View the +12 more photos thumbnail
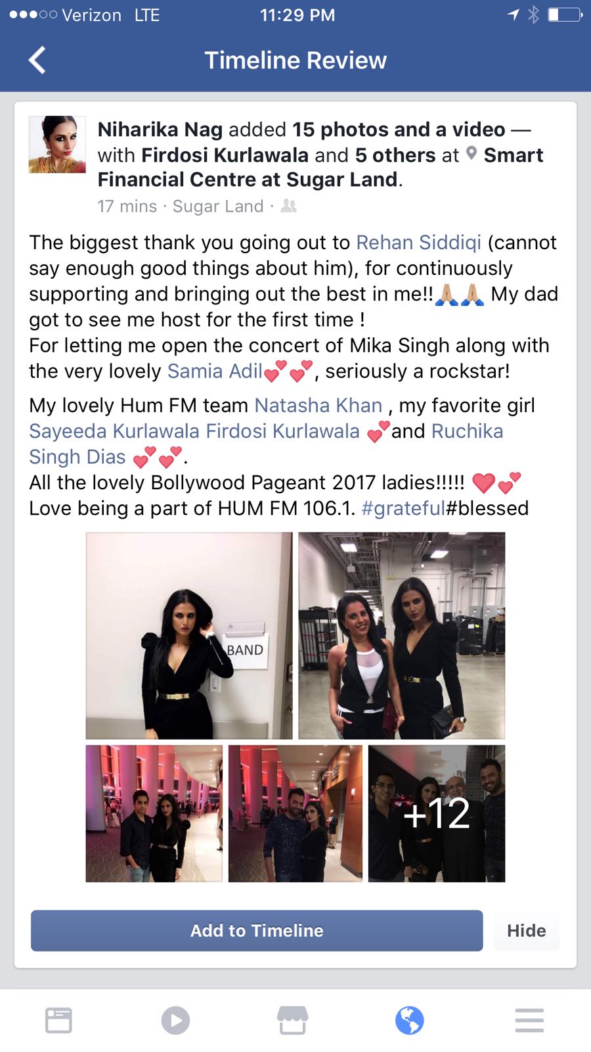 coord(437,813)
